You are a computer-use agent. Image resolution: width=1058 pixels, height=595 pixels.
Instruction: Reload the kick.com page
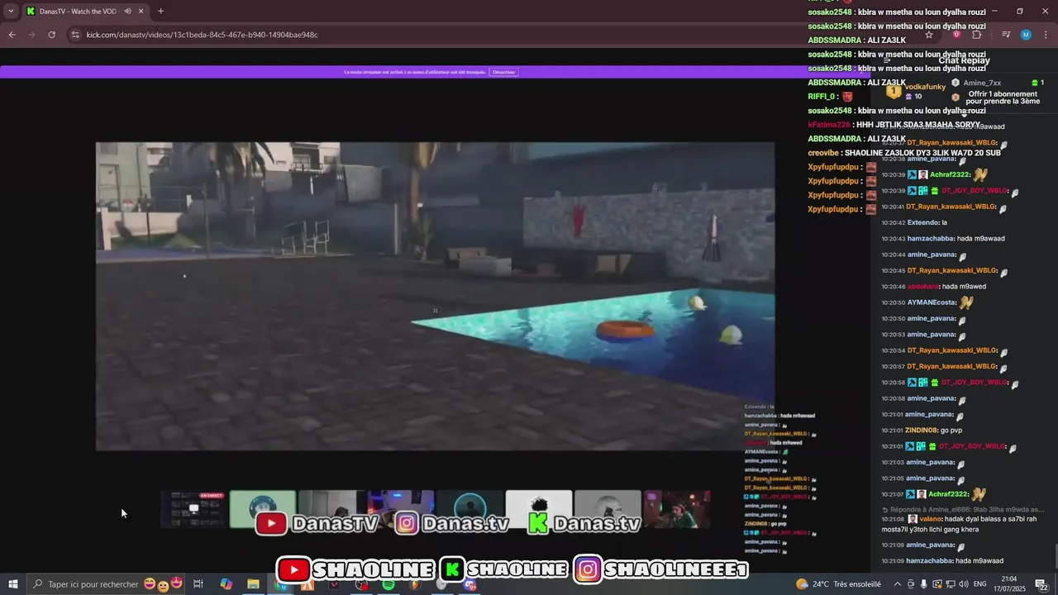(51, 35)
